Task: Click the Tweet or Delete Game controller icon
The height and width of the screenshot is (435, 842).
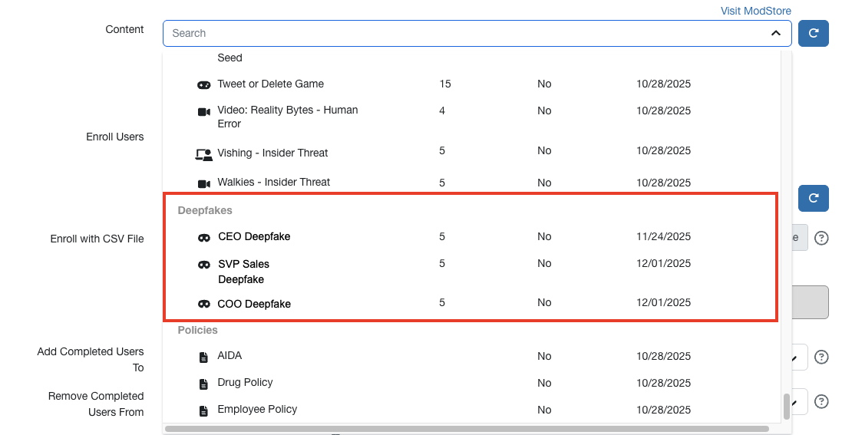Action: coord(203,85)
